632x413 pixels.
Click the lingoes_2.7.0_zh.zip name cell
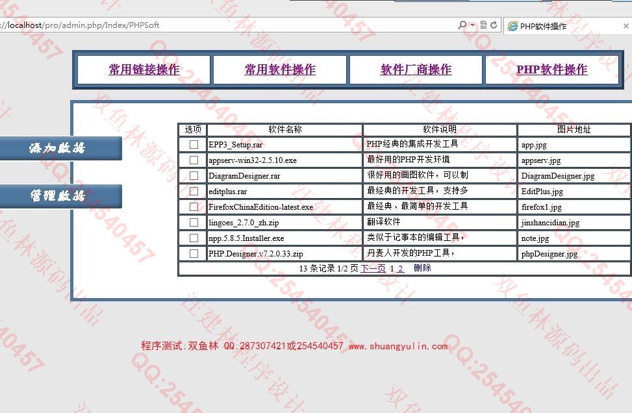click(284, 223)
